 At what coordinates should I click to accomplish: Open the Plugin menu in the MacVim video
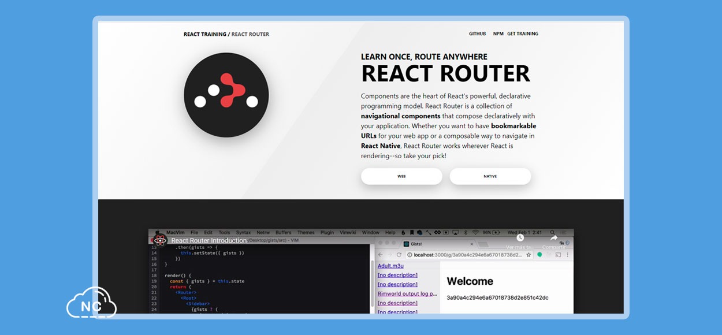pos(327,232)
